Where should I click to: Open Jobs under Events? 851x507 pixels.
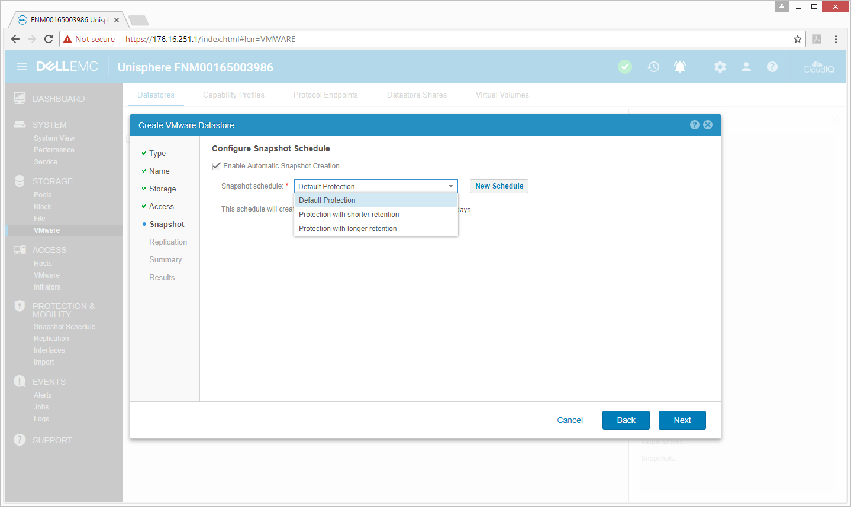click(x=41, y=407)
